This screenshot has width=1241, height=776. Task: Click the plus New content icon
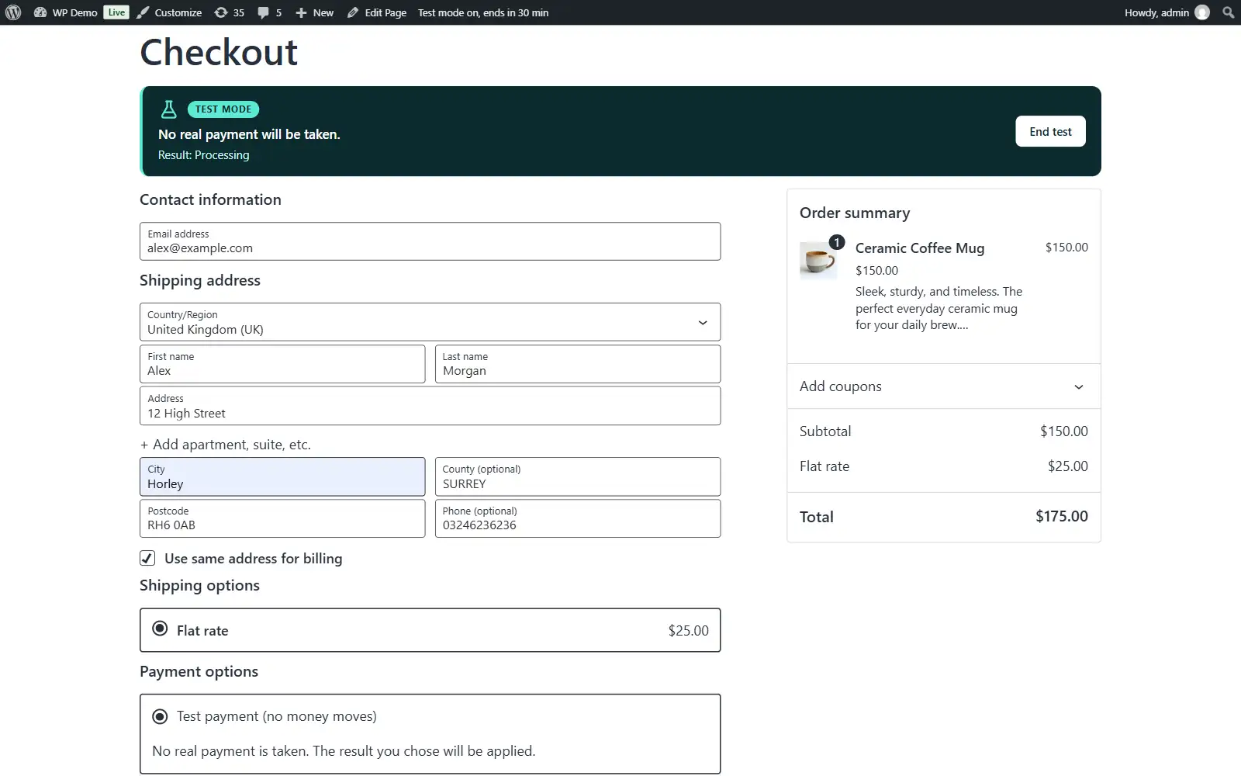pyautogui.click(x=302, y=12)
